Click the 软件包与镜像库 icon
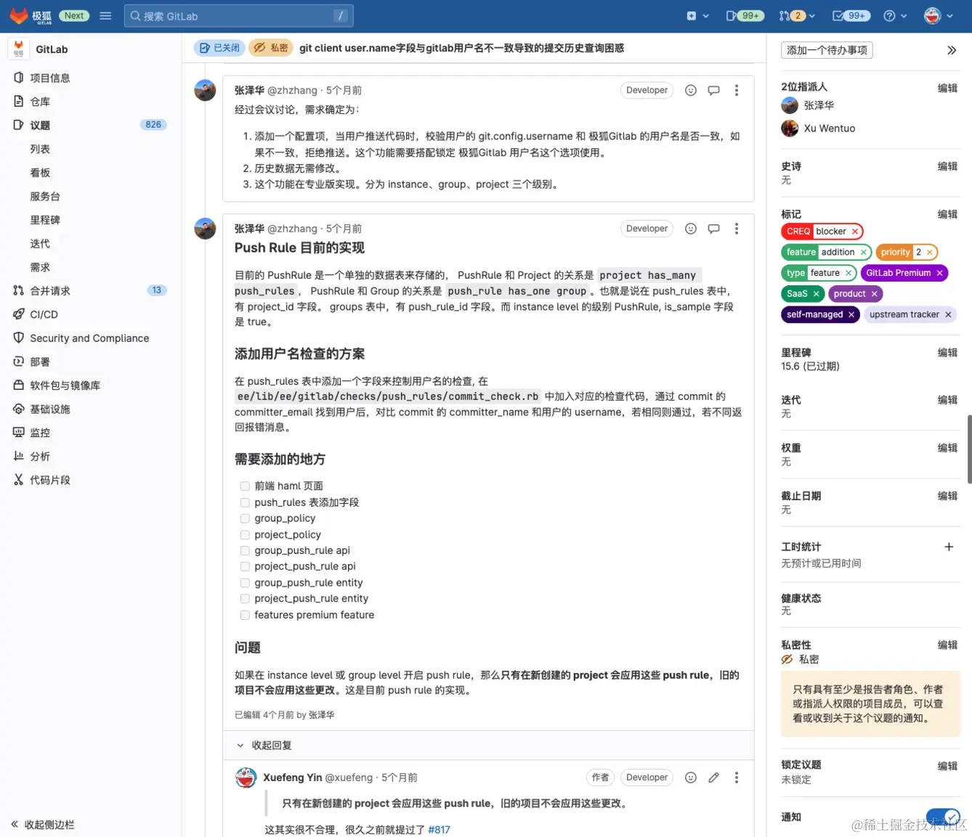Viewport: 972px width, 837px height. (x=19, y=385)
